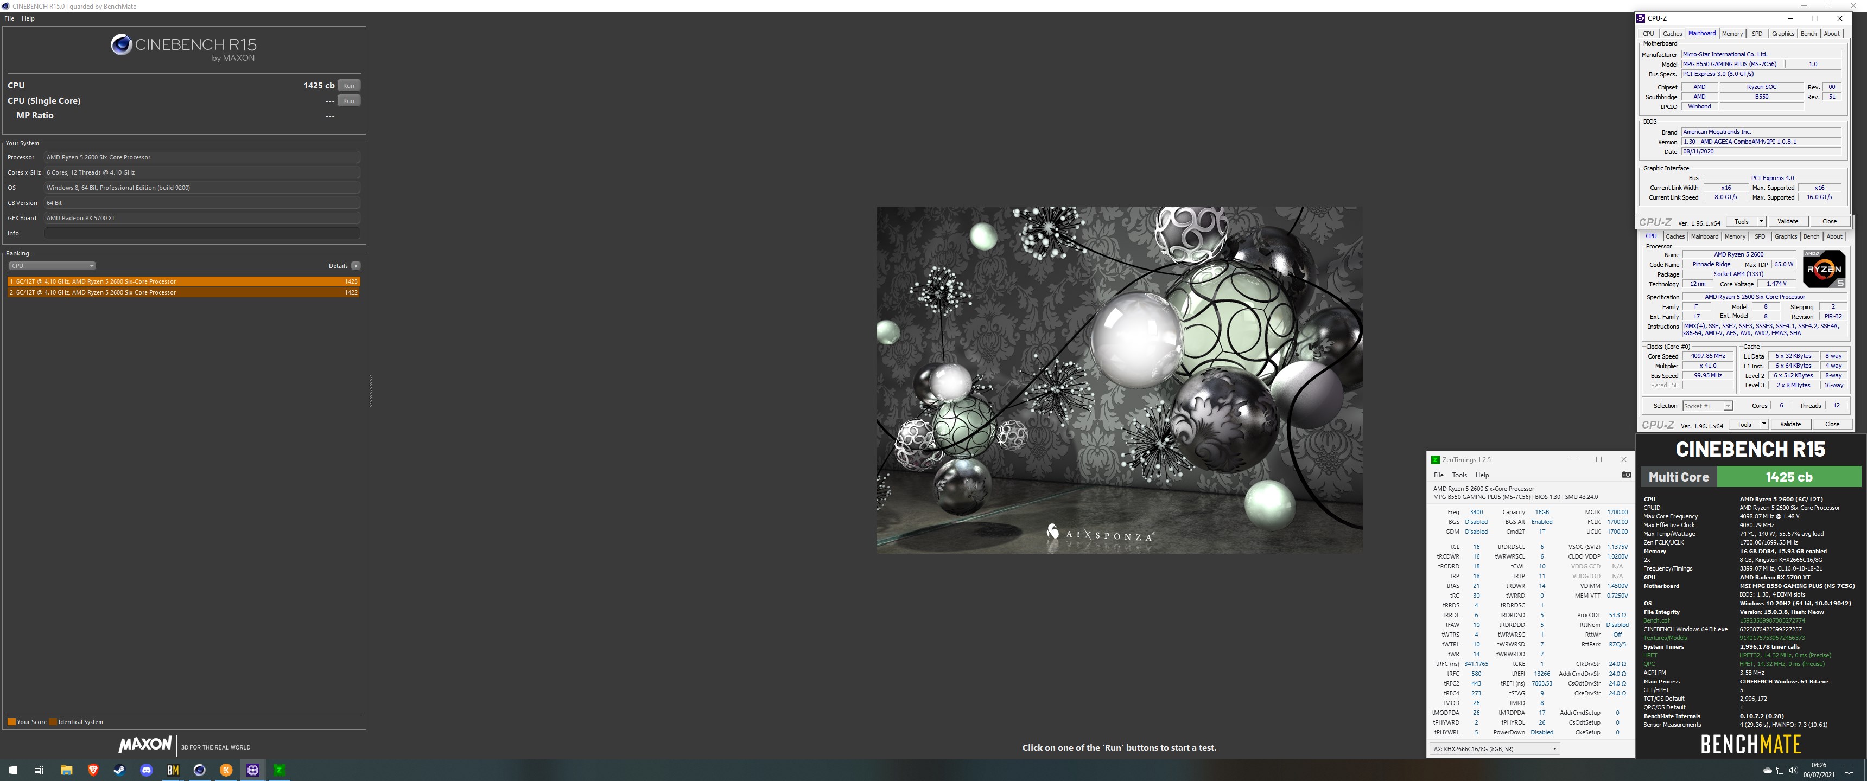
Task: Click the 1425 cb Multi Core score banner
Action: [x=1789, y=477]
